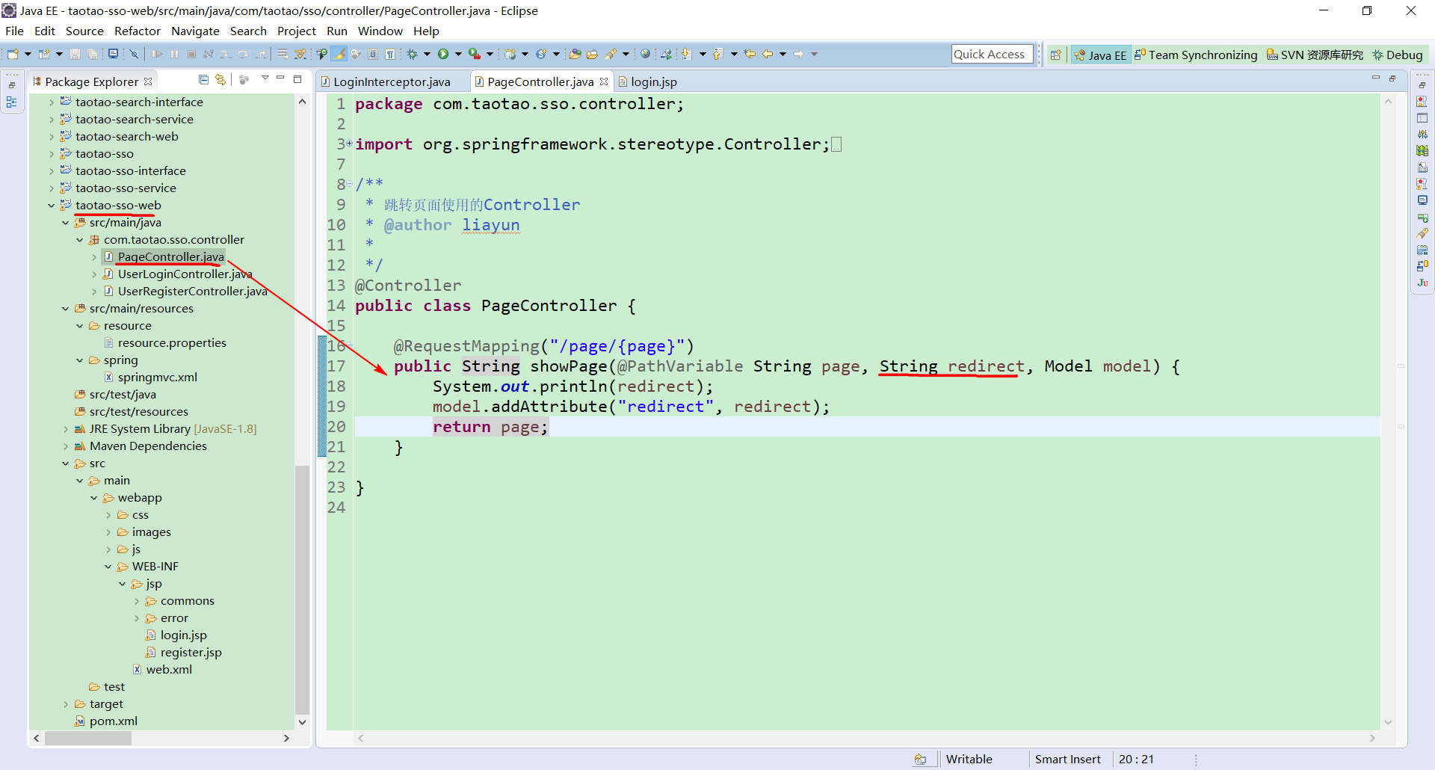Image resolution: width=1435 pixels, height=770 pixels.
Task: Open the dropdown next to New icon
Action: point(28,54)
